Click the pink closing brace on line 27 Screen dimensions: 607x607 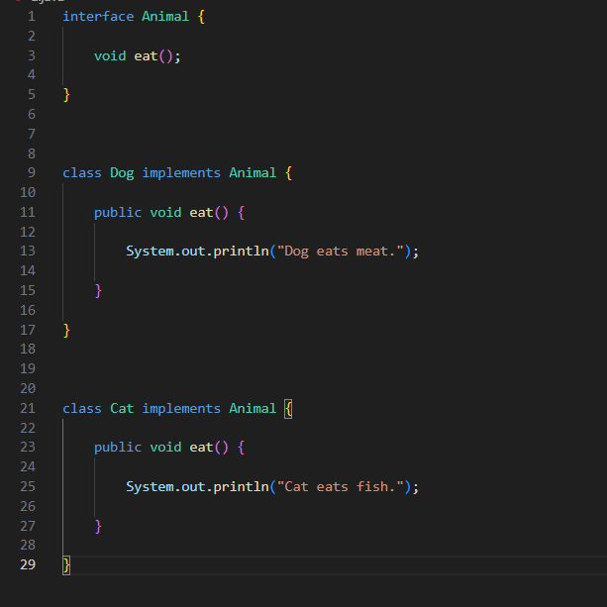(x=98, y=526)
